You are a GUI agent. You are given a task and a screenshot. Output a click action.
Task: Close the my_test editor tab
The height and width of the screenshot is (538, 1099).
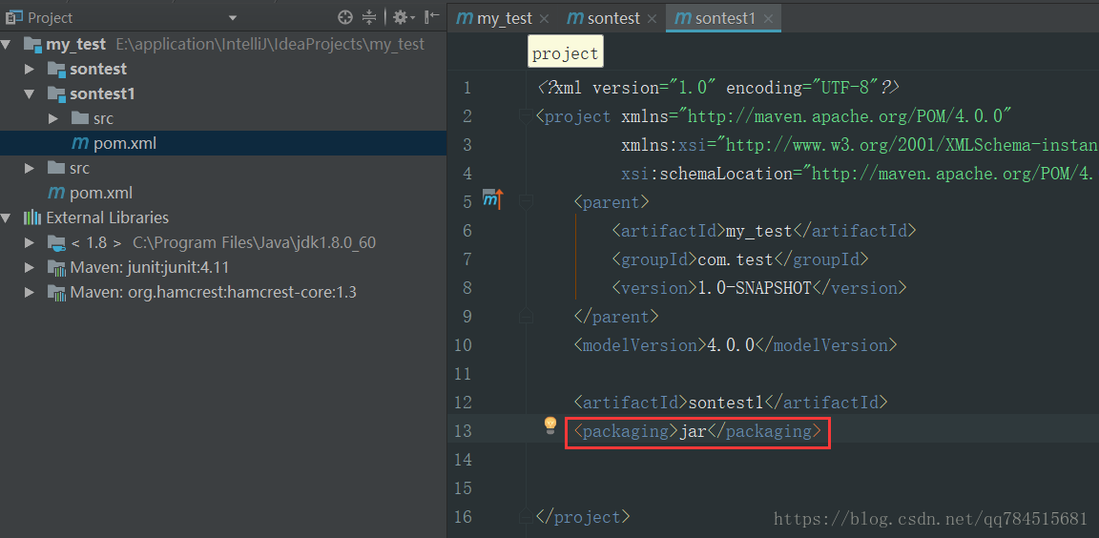pyautogui.click(x=545, y=19)
